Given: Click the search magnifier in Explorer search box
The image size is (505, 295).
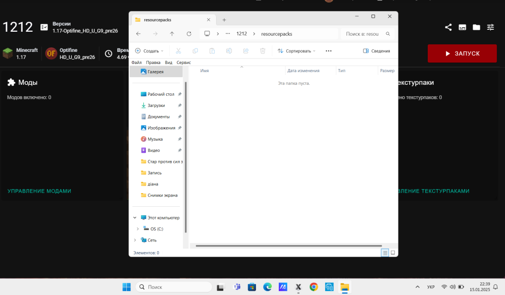Looking at the screenshot, I should tap(388, 34).
